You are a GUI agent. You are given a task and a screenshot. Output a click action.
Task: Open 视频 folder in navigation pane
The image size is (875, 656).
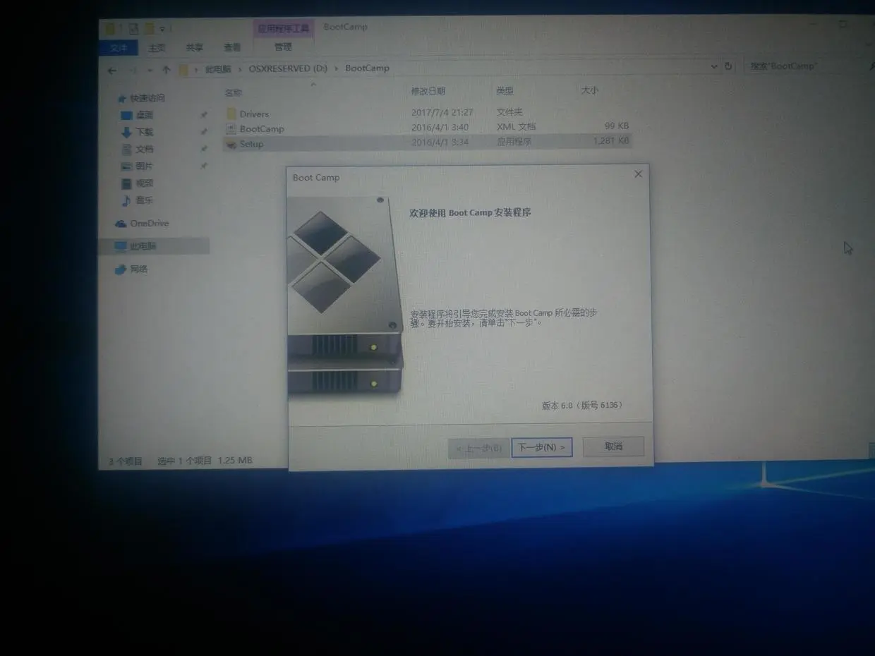pos(145,183)
